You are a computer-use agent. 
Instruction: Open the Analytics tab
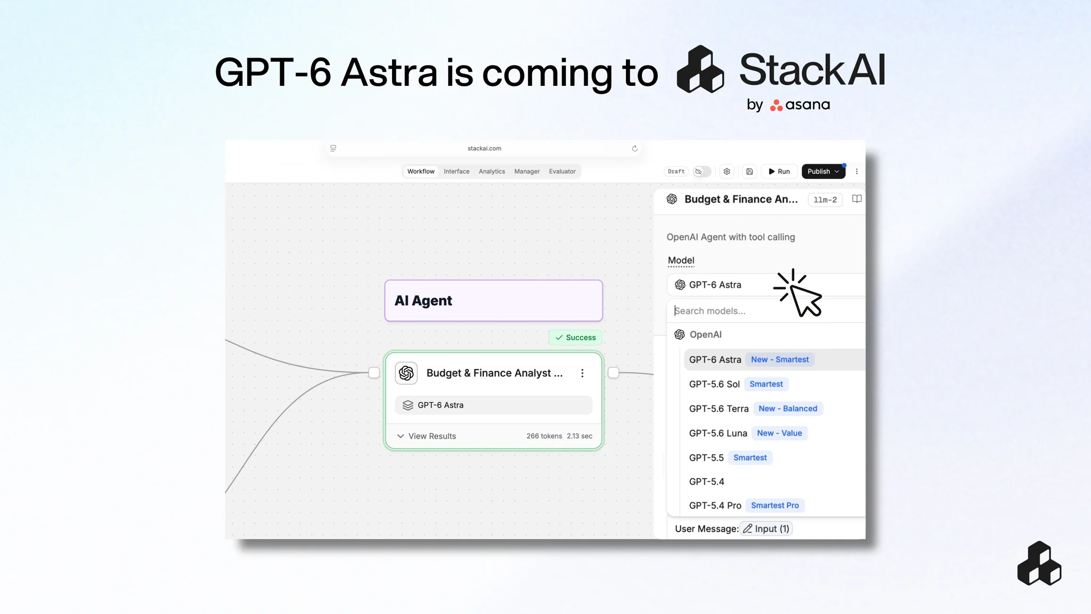pyautogui.click(x=492, y=171)
